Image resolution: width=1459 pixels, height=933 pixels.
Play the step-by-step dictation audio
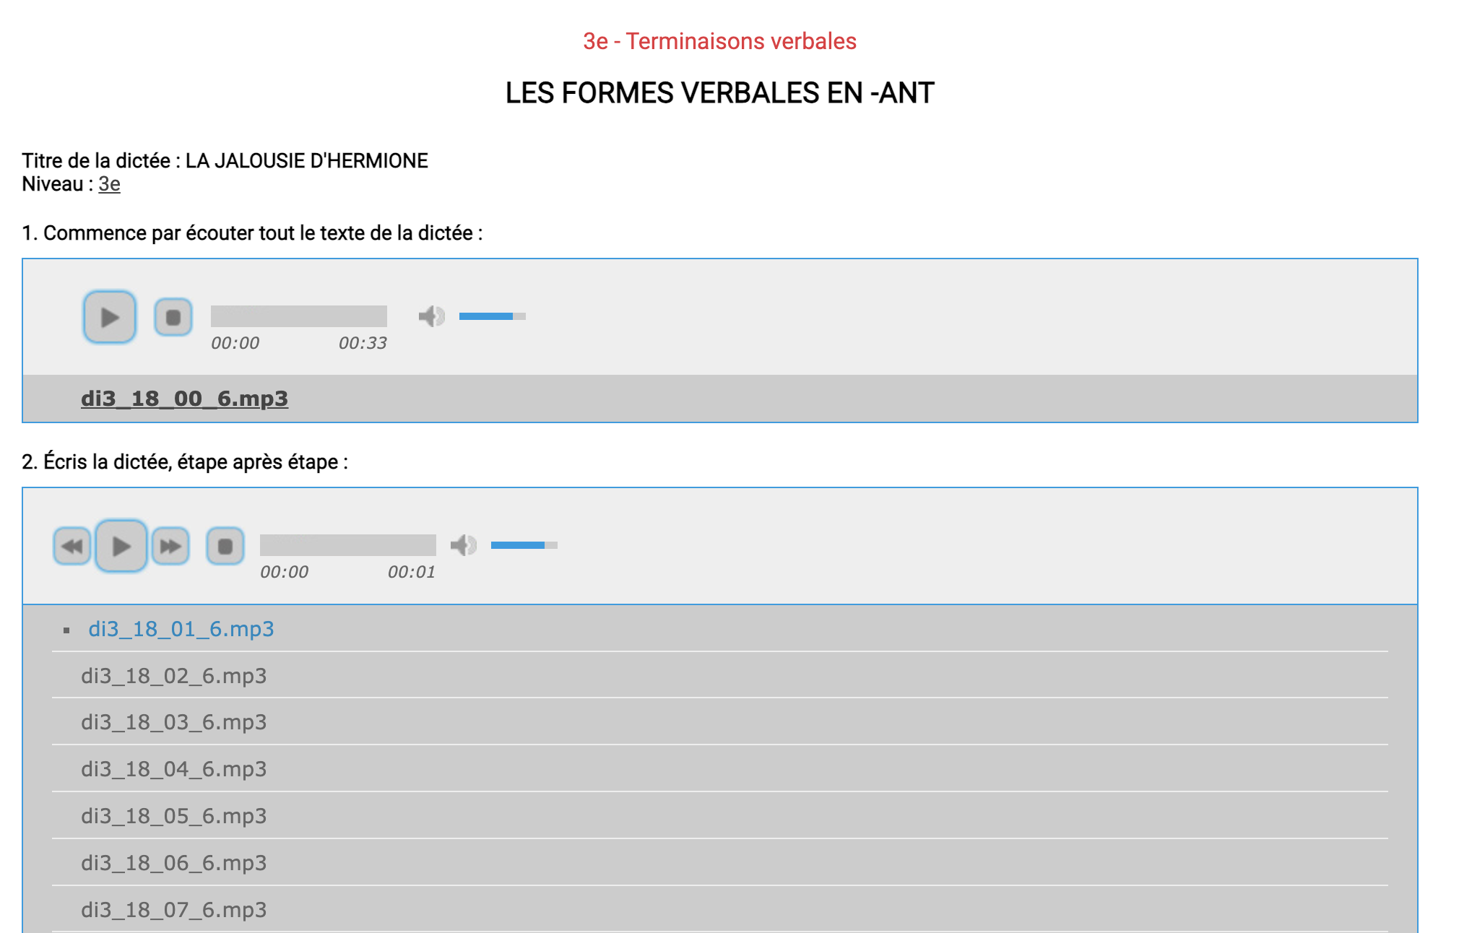[x=121, y=546]
